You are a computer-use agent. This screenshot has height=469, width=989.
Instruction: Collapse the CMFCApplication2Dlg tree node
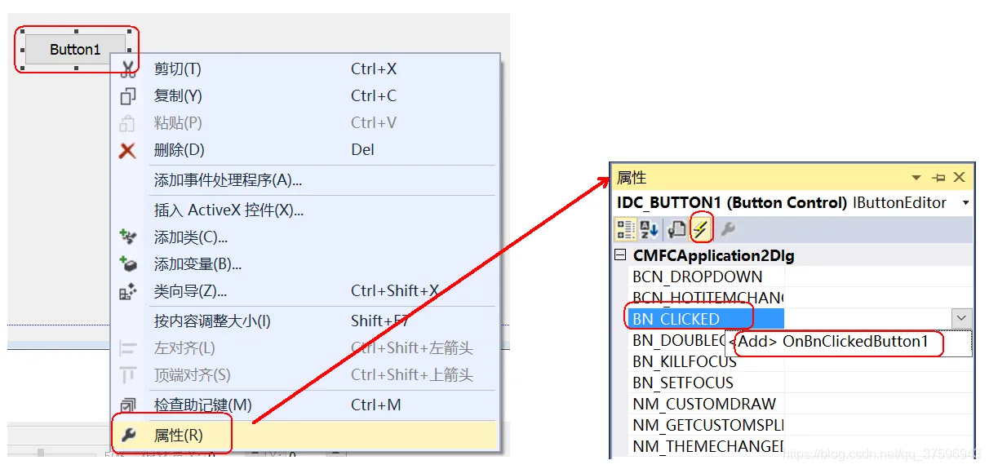(x=620, y=255)
